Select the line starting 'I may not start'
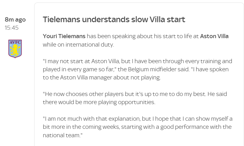 coord(138,61)
